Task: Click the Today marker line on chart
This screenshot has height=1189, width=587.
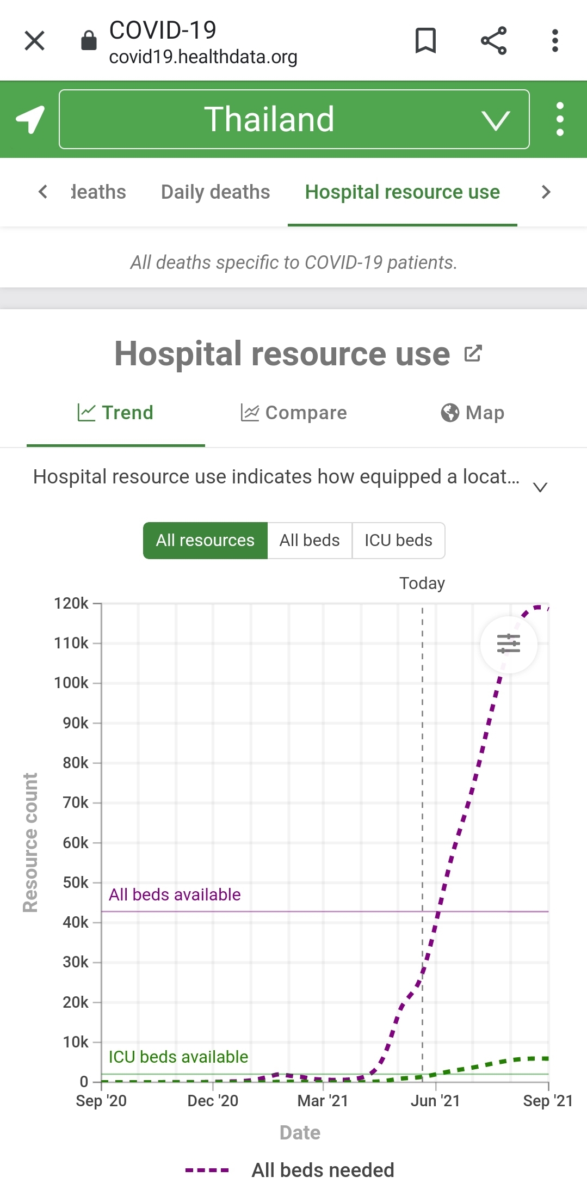Action: 422,838
